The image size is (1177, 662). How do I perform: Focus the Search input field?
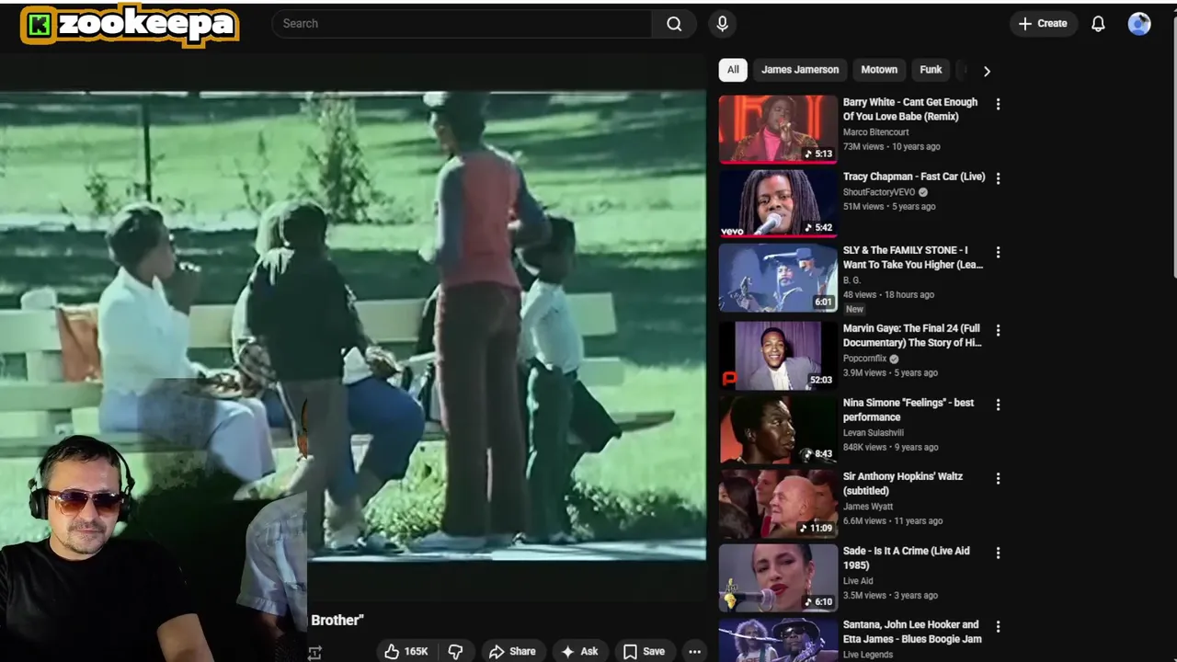click(462, 24)
